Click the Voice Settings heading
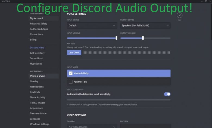Image resolution: width=212 pixels, height=128 pixels. coord(76,14)
